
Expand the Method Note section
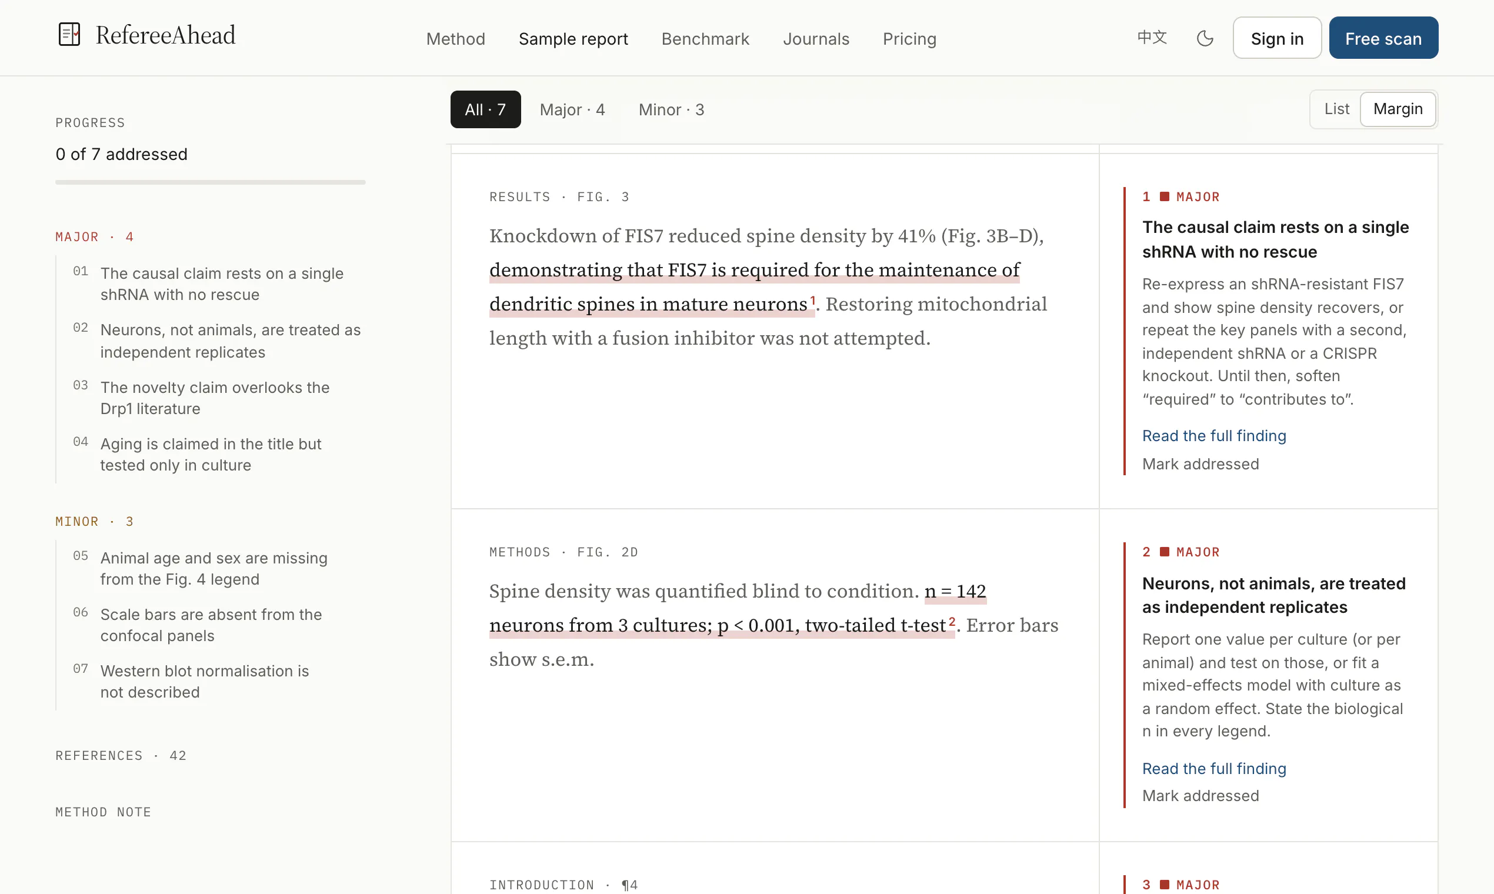pyautogui.click(x=103, y=812)
